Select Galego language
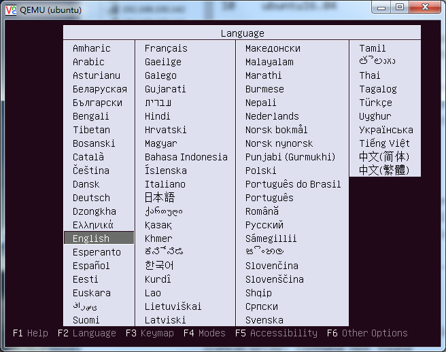 pyautogui.click(x=160, y=75)
